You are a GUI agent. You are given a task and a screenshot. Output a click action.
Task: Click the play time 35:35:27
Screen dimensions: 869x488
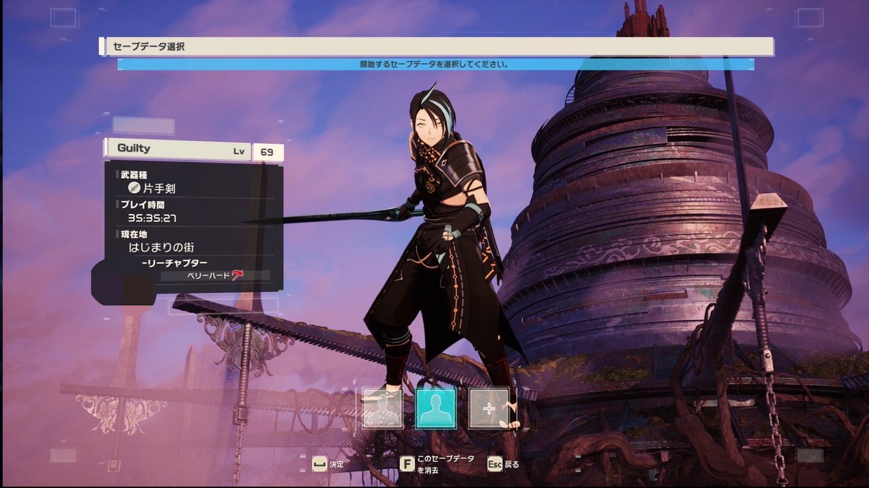pyautogui.click(x=154, y=217)
